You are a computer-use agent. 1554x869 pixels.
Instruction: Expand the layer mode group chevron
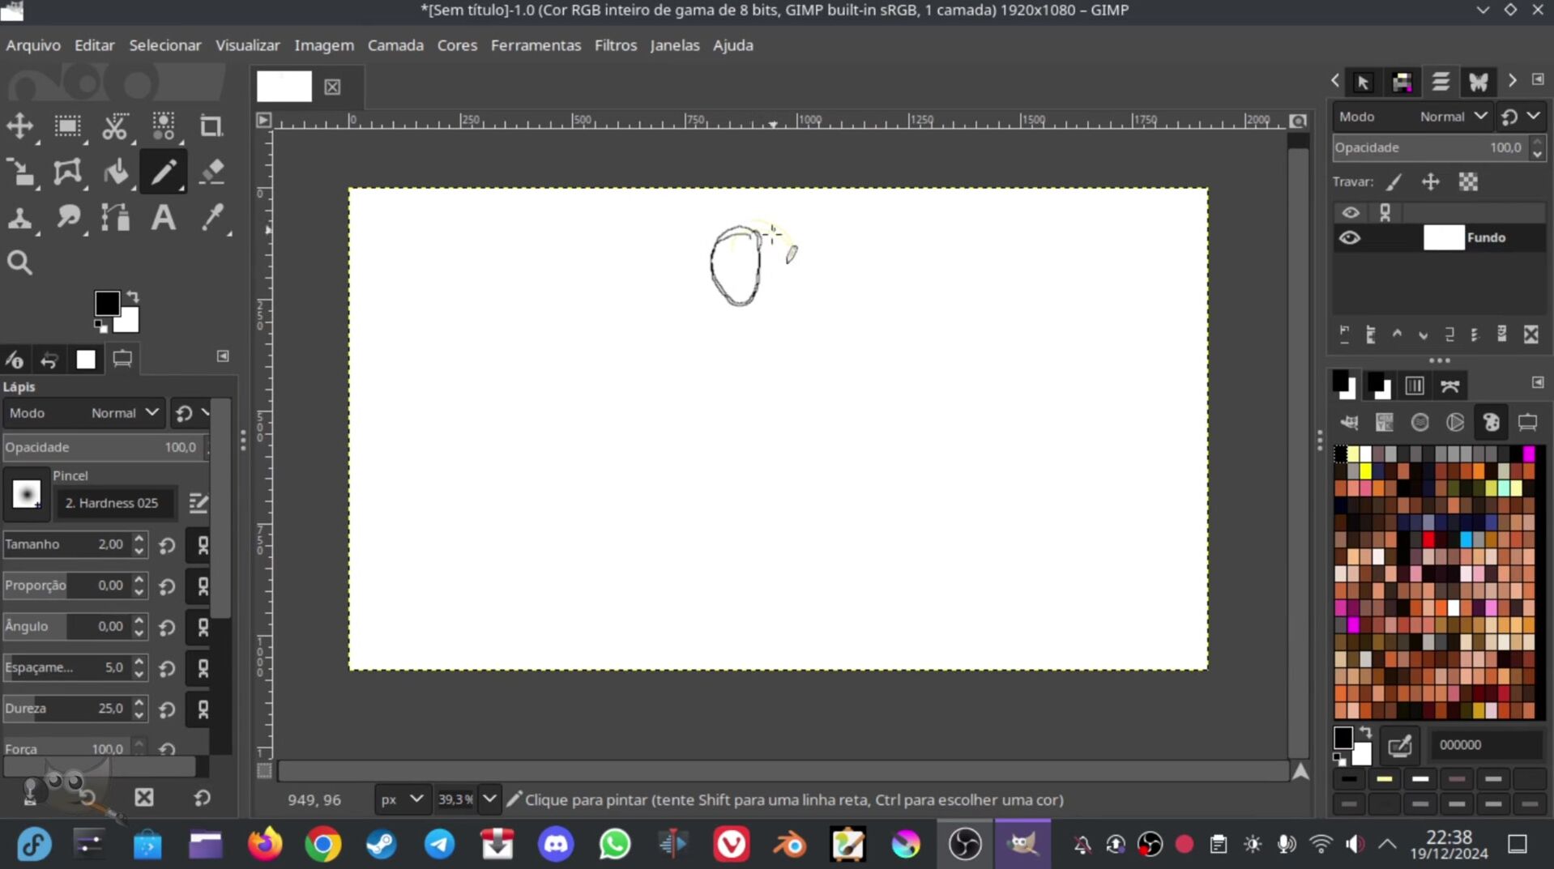(1534, 117)
